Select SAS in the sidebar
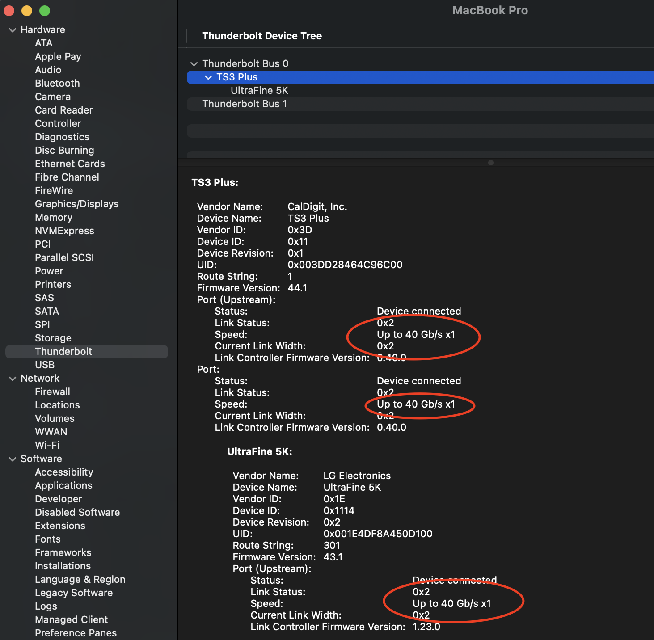Viewport: 654px width, 640px height. click(44, 298)
